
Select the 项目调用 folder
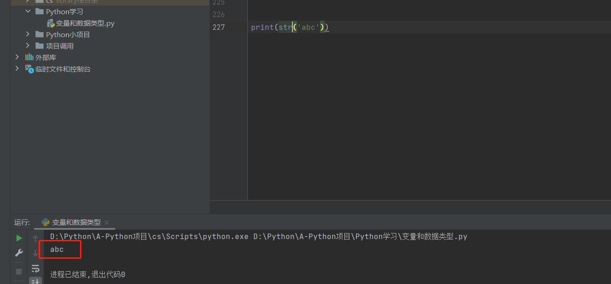coord(60,46)
